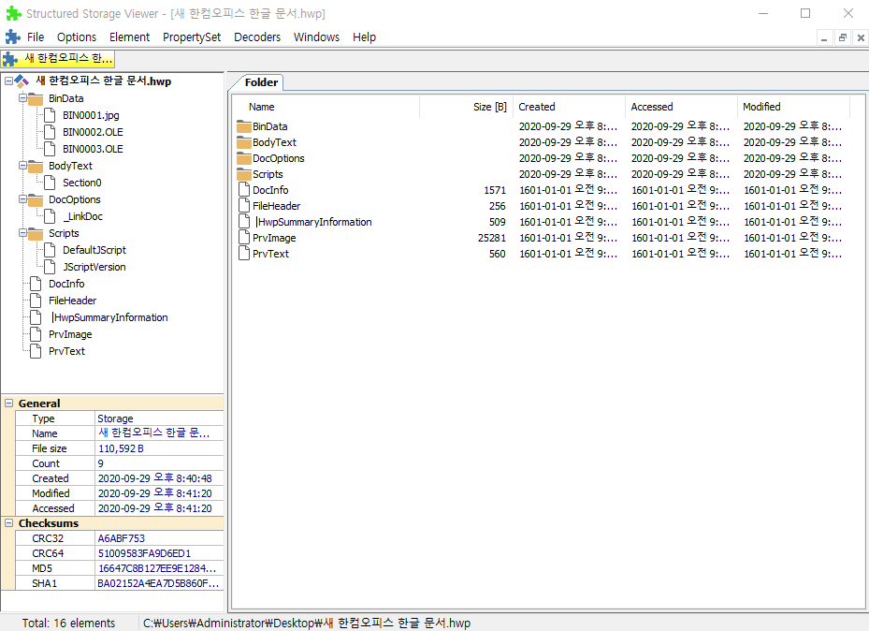869x631 pixels.
Task: Click the _LinkDoc stream icon in tree
Action: 50,216
